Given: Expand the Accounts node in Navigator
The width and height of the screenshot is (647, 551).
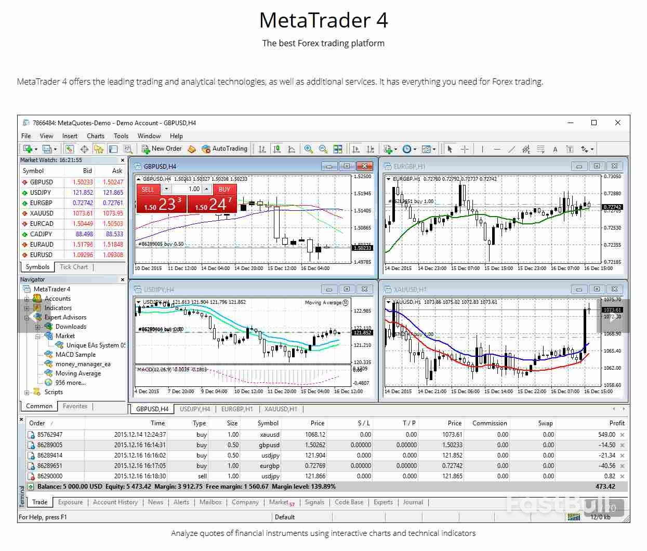Looking at the screenshot, I should 27,299.
